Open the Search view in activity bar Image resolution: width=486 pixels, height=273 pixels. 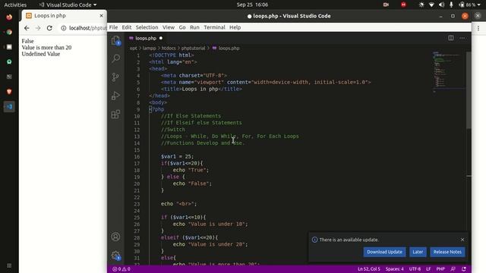tap(115, 58)
